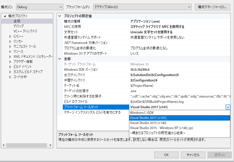Click the tree horizontal scrollbar thumb
The height and width of the screenshot is (162, 234).
coord(27,145)
